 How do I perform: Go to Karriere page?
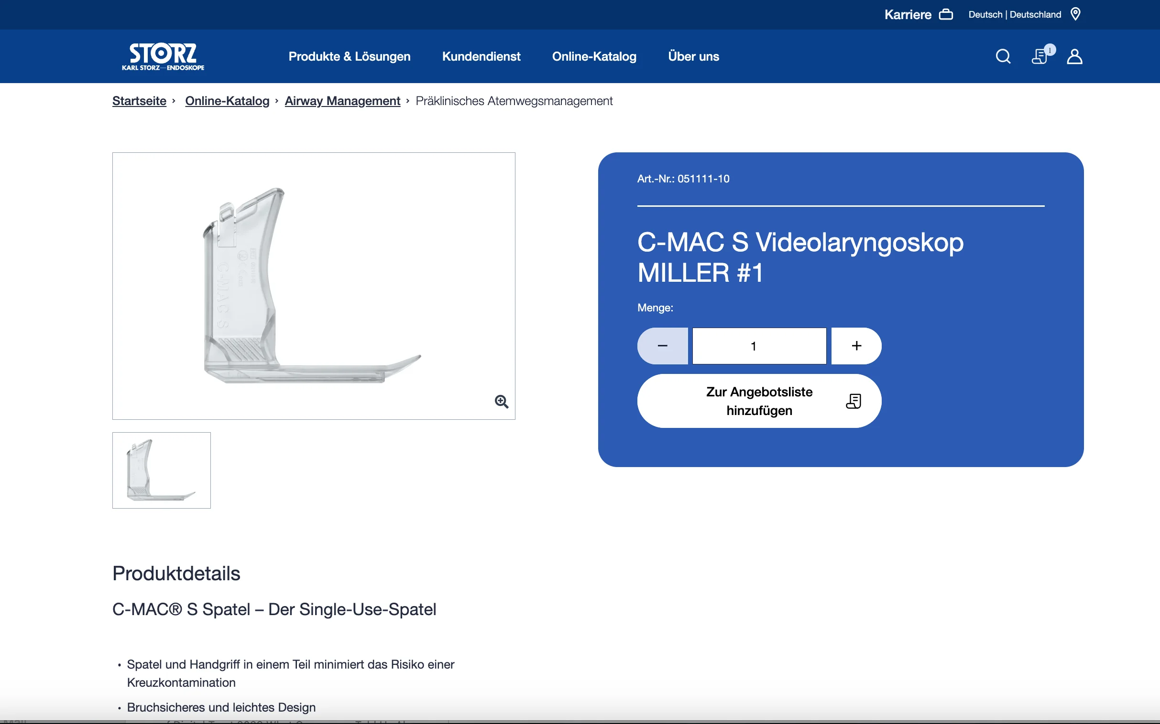click(x=908, y=14)
